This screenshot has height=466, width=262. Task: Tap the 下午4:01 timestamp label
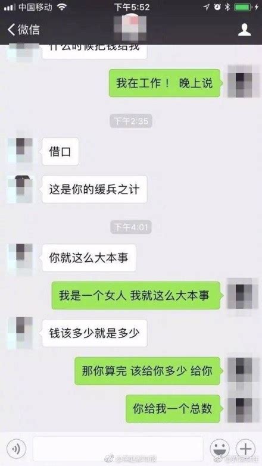131,227
